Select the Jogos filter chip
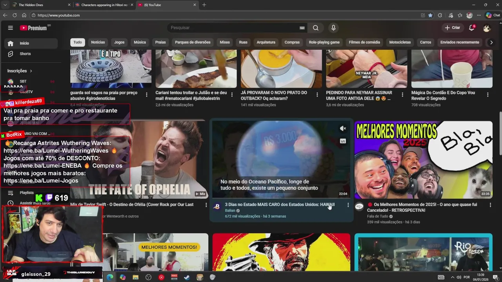502x282 pixels. [x=119, y=42]
